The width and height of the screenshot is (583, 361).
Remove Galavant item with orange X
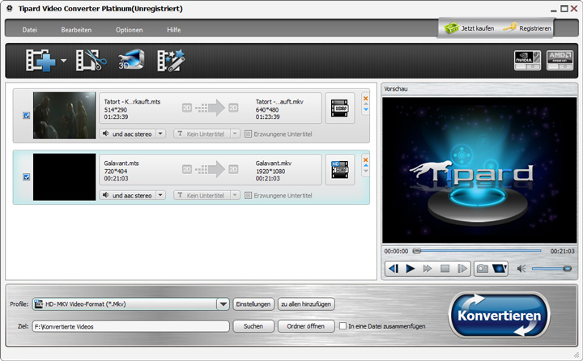pos(365,160)
